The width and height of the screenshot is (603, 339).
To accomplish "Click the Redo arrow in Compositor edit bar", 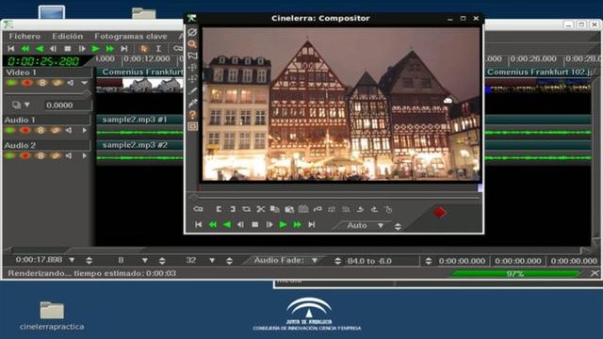I will [x=374, y=209].
